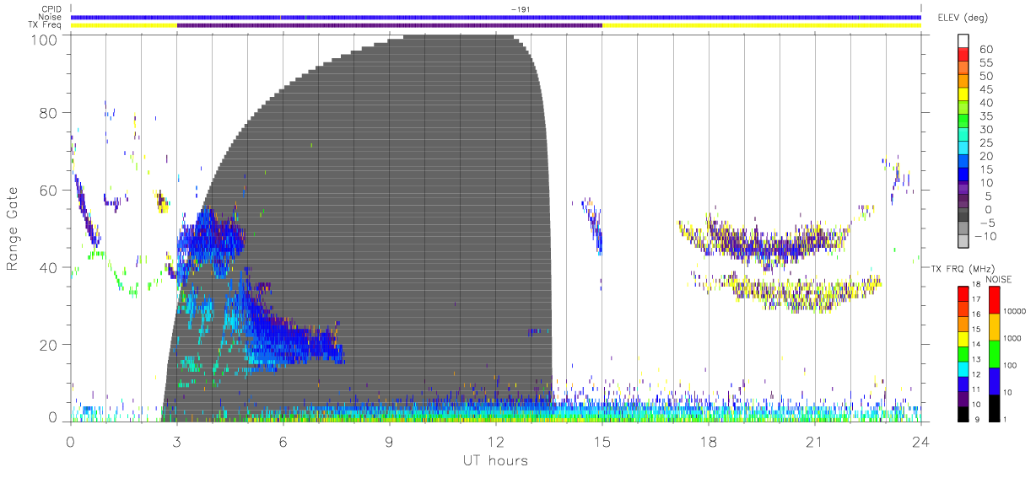
Task: Click the 'Noise' row label above the plot
Action: point(51,17)
